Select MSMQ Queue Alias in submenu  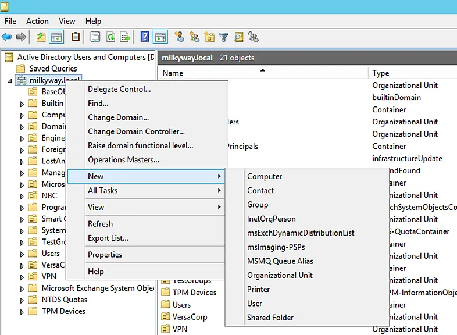click(307, 261)
